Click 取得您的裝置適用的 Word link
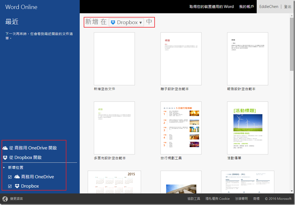Image resolution: width=295 pixels, height=205 pixels. pos(211,6)
